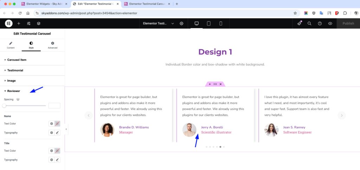Open the Title Text Color global icon

click(51, 151)
